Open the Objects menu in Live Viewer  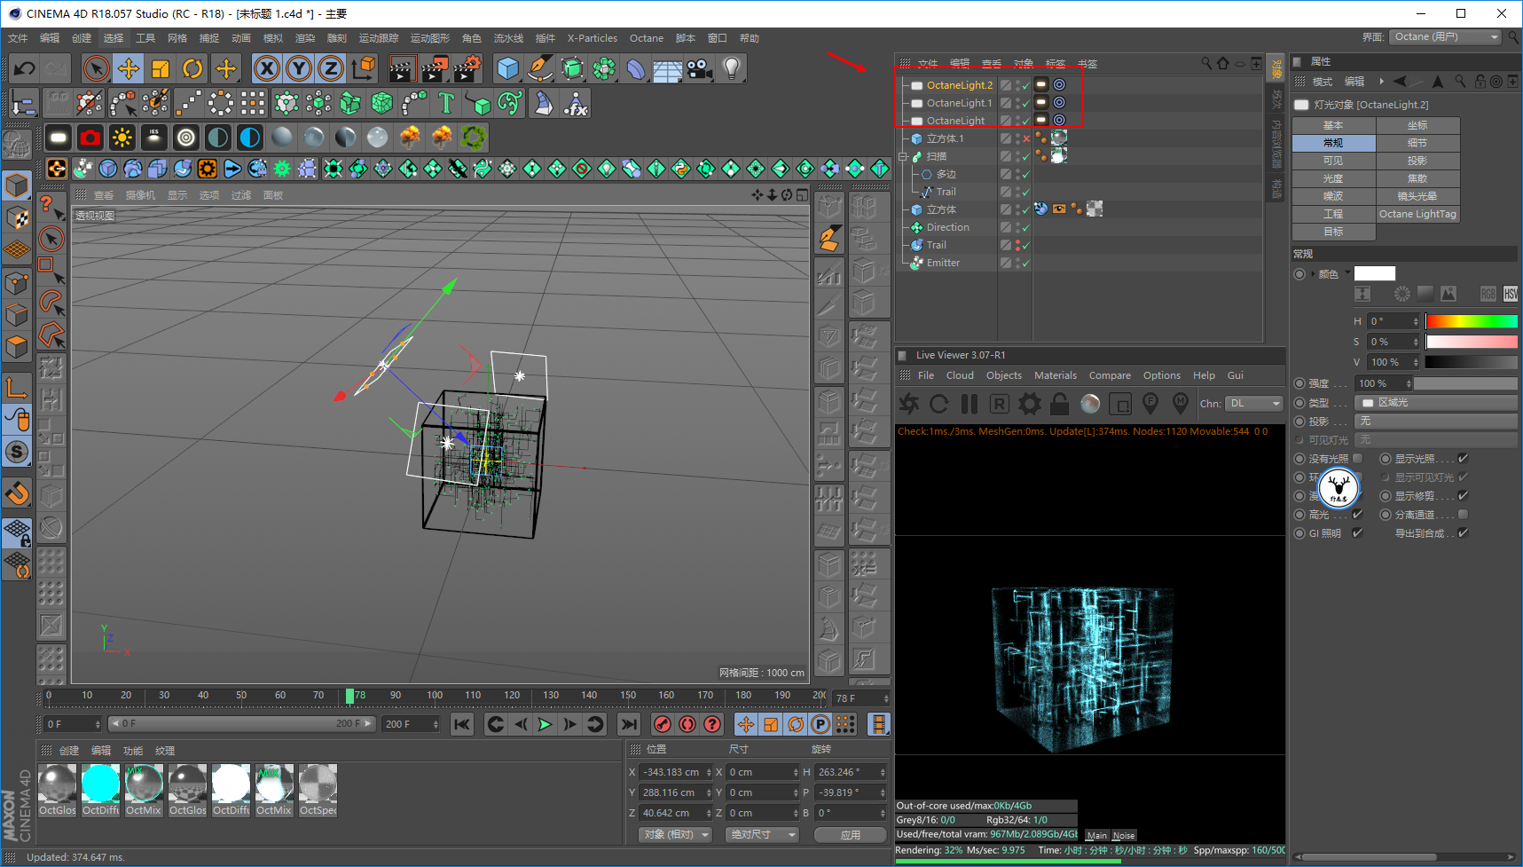(1004, 375)
